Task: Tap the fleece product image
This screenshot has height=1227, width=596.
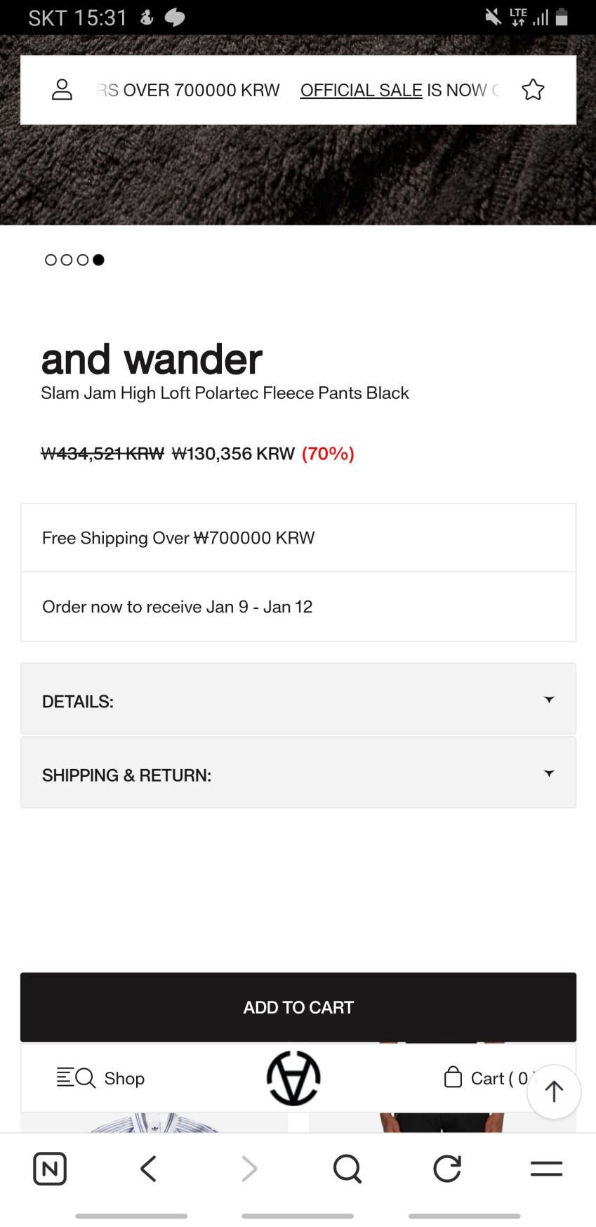Action: (x=298, y=176)
